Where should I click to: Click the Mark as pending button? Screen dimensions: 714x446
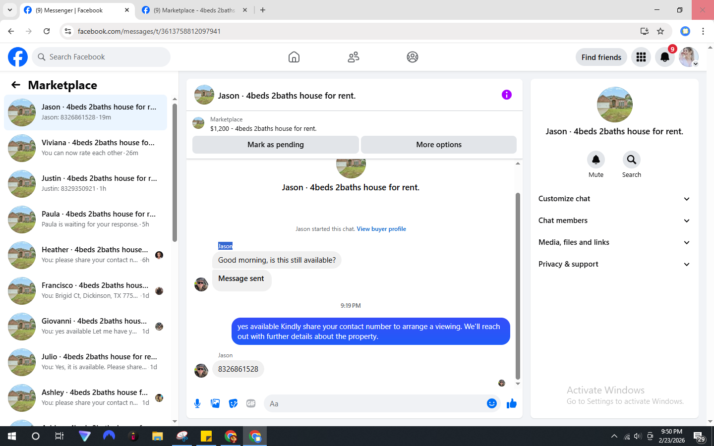(x=276, y=145)
